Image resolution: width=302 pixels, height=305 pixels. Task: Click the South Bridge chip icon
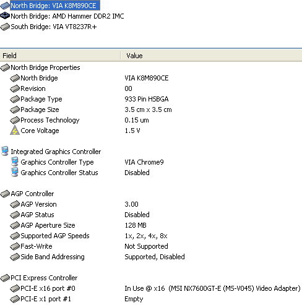5,27
